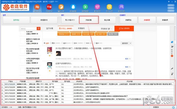Open the purple software registration icon
177x109 pixels.
(x=121, y=7)
